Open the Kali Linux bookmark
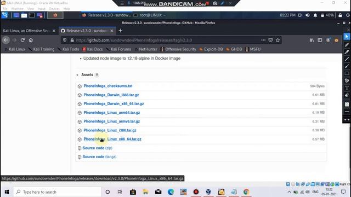Viewport: 351px width, 197px height. click(x=15, y=49)
